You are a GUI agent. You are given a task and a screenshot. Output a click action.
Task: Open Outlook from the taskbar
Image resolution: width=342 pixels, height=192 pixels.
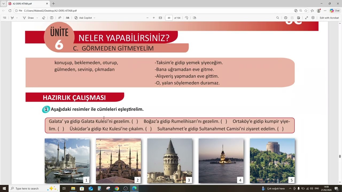pos(91,189)
